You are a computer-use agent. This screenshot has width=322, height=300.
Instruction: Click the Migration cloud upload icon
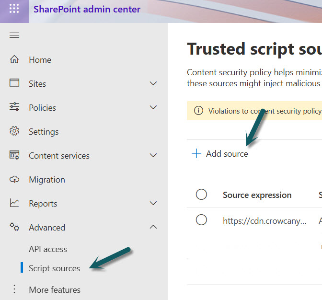tap(14, 179)
